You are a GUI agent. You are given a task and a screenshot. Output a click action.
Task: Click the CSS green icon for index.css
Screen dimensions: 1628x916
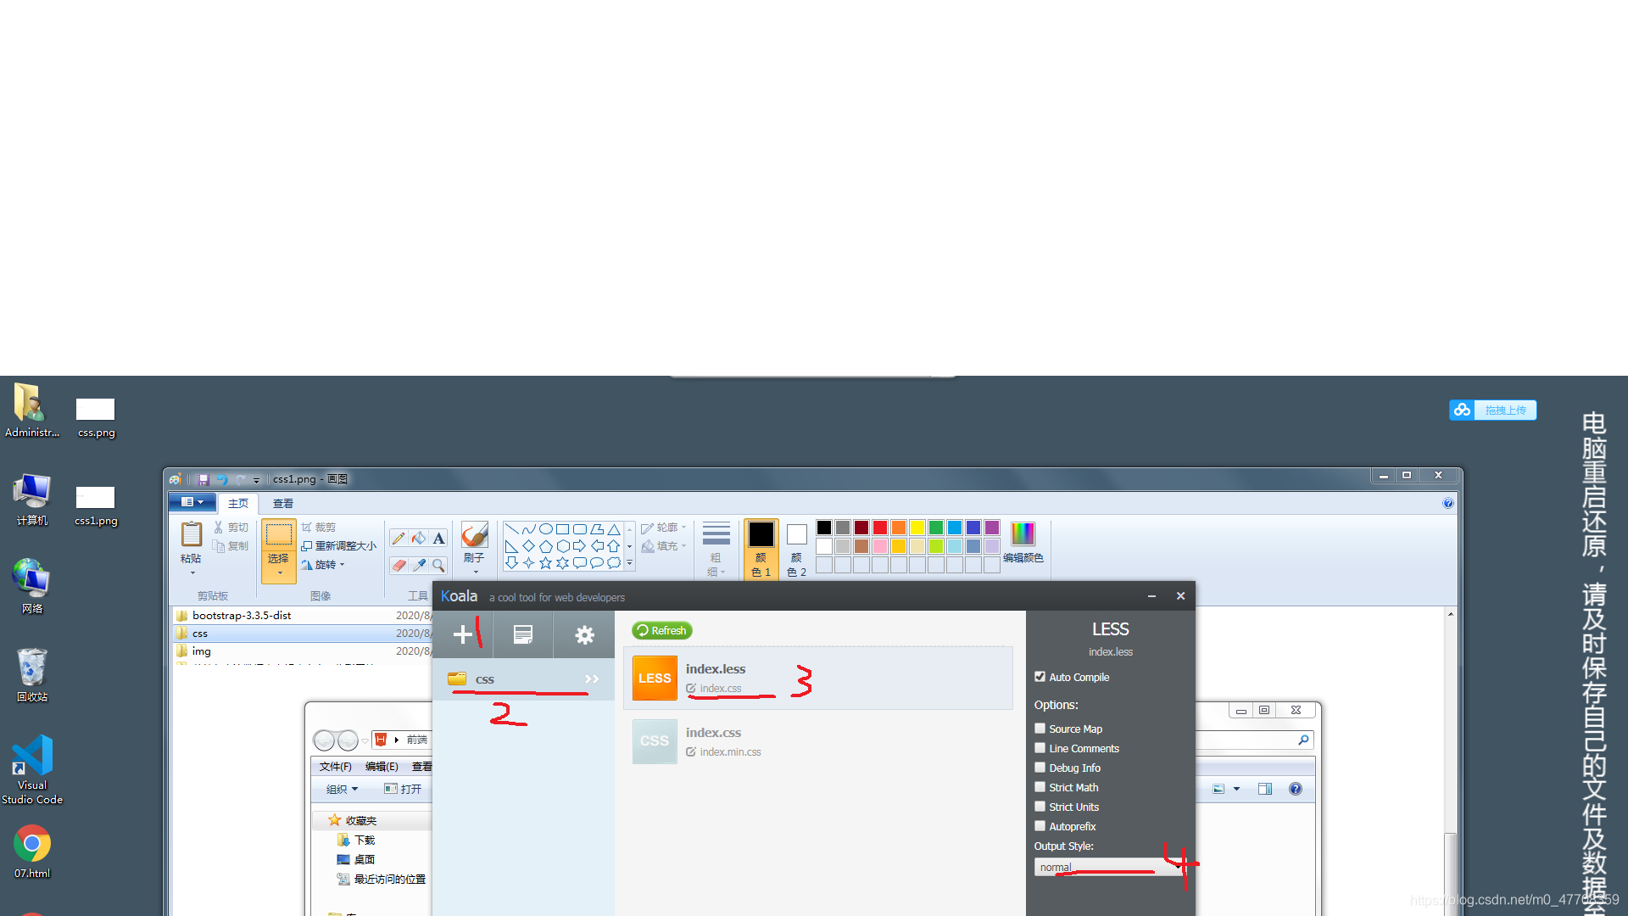pyautogui.click(x=652, y=740)
